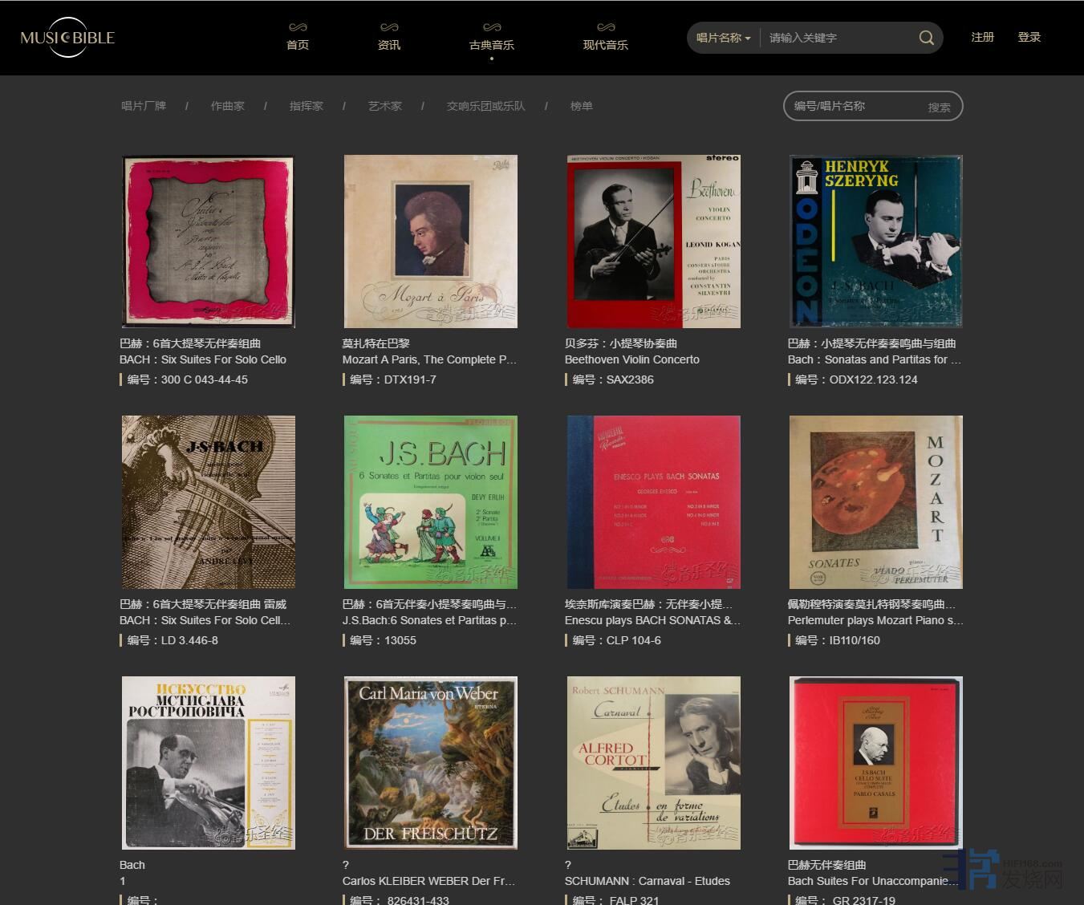The height and width of the screenshot is (905, 1084).
Task: Open the 榜单 charts page
Action: tap(582, 106)
